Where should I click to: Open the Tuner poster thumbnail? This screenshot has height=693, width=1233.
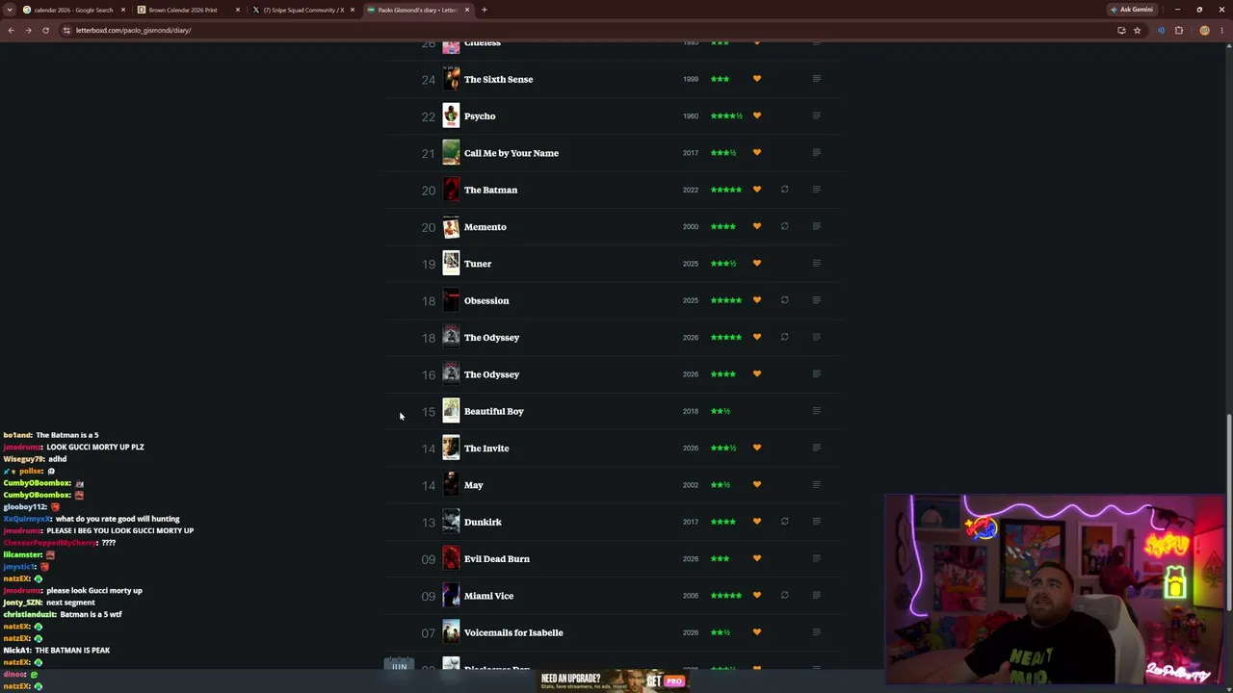coord(451,264)
